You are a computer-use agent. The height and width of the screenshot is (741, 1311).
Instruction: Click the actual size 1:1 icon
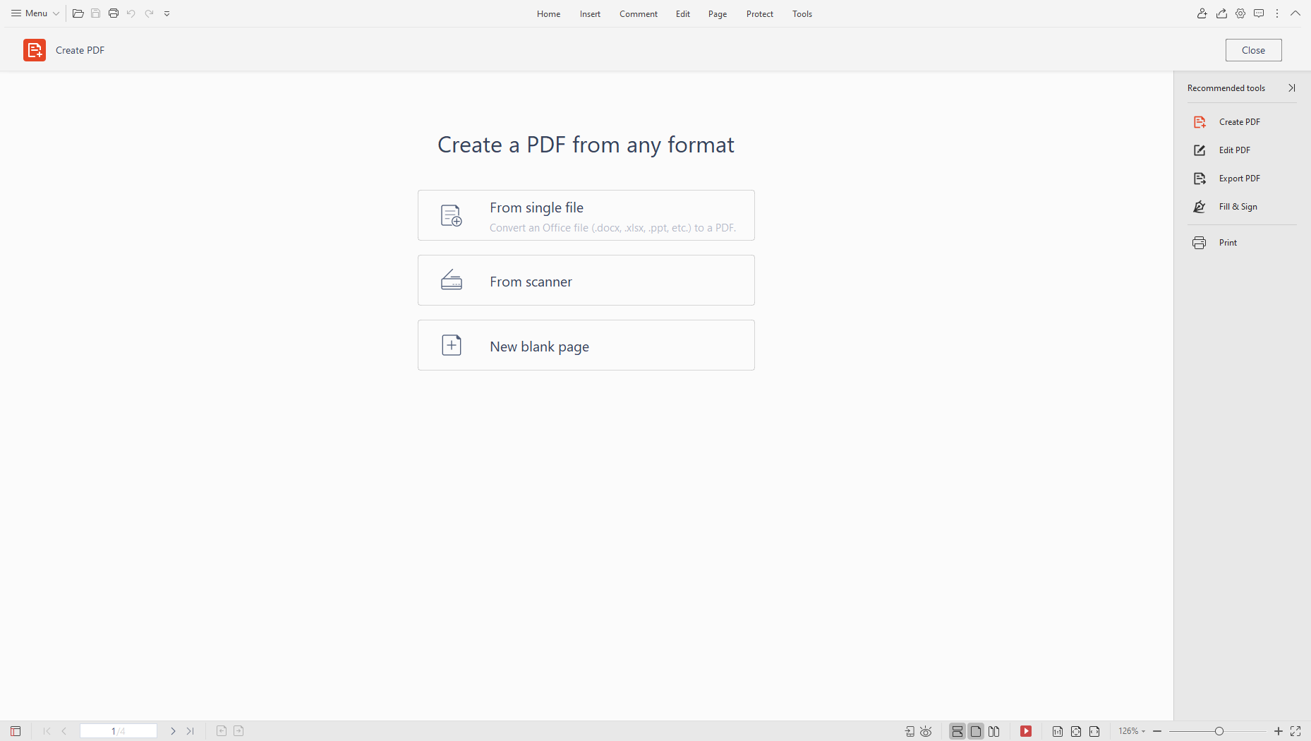tap(1058, 731)
